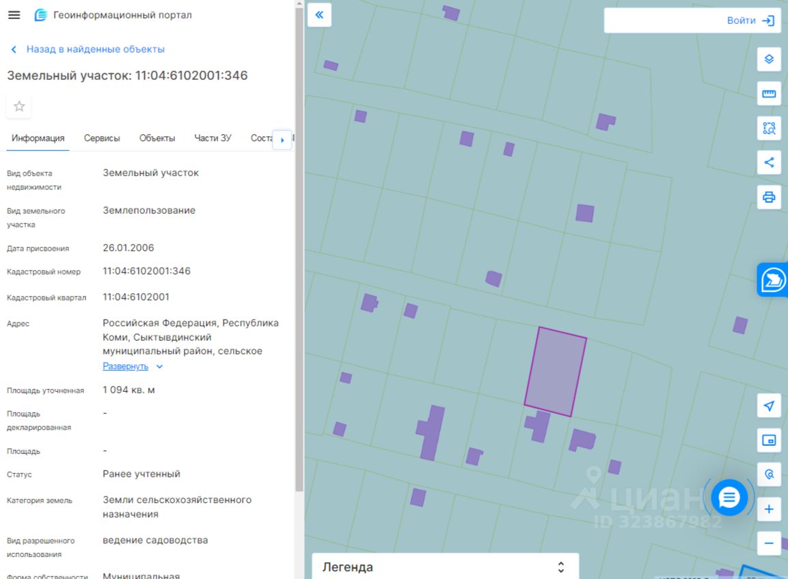Toggle the overview minimap window
This screenshot has height=579, width=788.
click(x=769, y=440)
